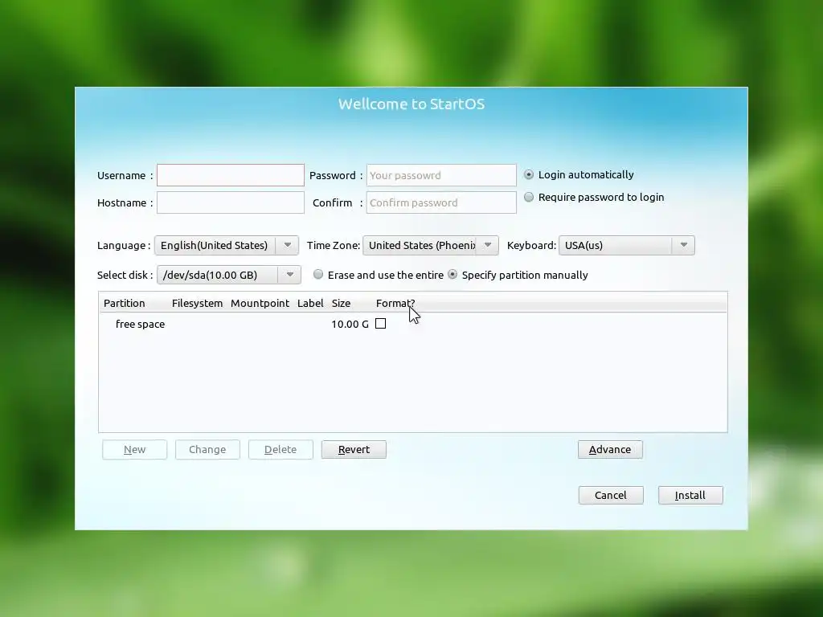Click the Mountpoint column header
The width and height of the screenshot is (823, 617).
click(260, 303)
